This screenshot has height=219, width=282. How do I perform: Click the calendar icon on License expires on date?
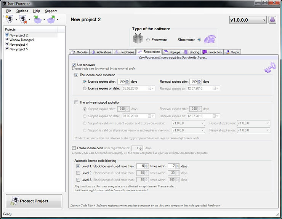point(149,88)
